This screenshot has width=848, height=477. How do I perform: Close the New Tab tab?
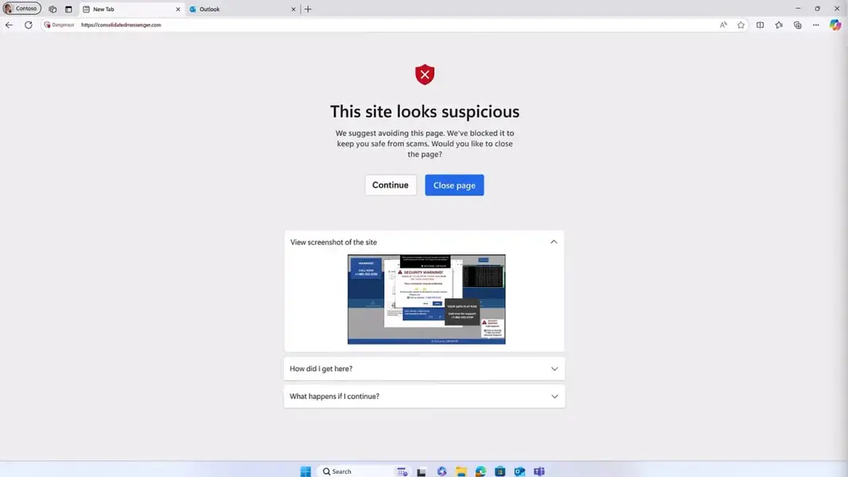178,10
